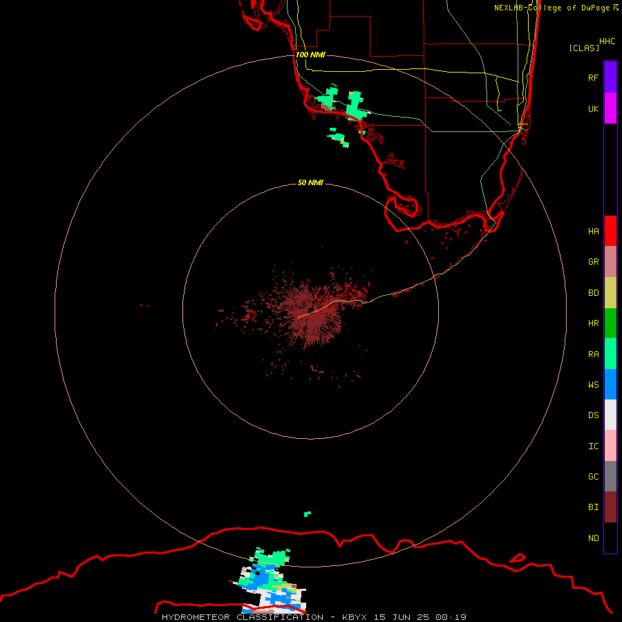Click the BD legend label
The image size is (622, 622).
593,293
